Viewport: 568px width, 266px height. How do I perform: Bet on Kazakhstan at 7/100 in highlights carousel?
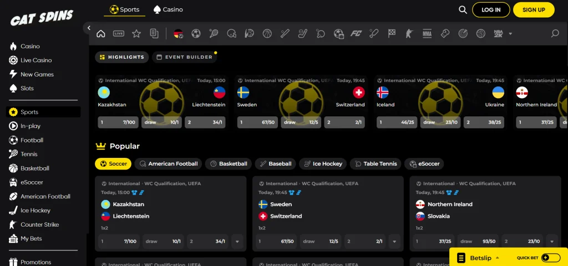118,122
